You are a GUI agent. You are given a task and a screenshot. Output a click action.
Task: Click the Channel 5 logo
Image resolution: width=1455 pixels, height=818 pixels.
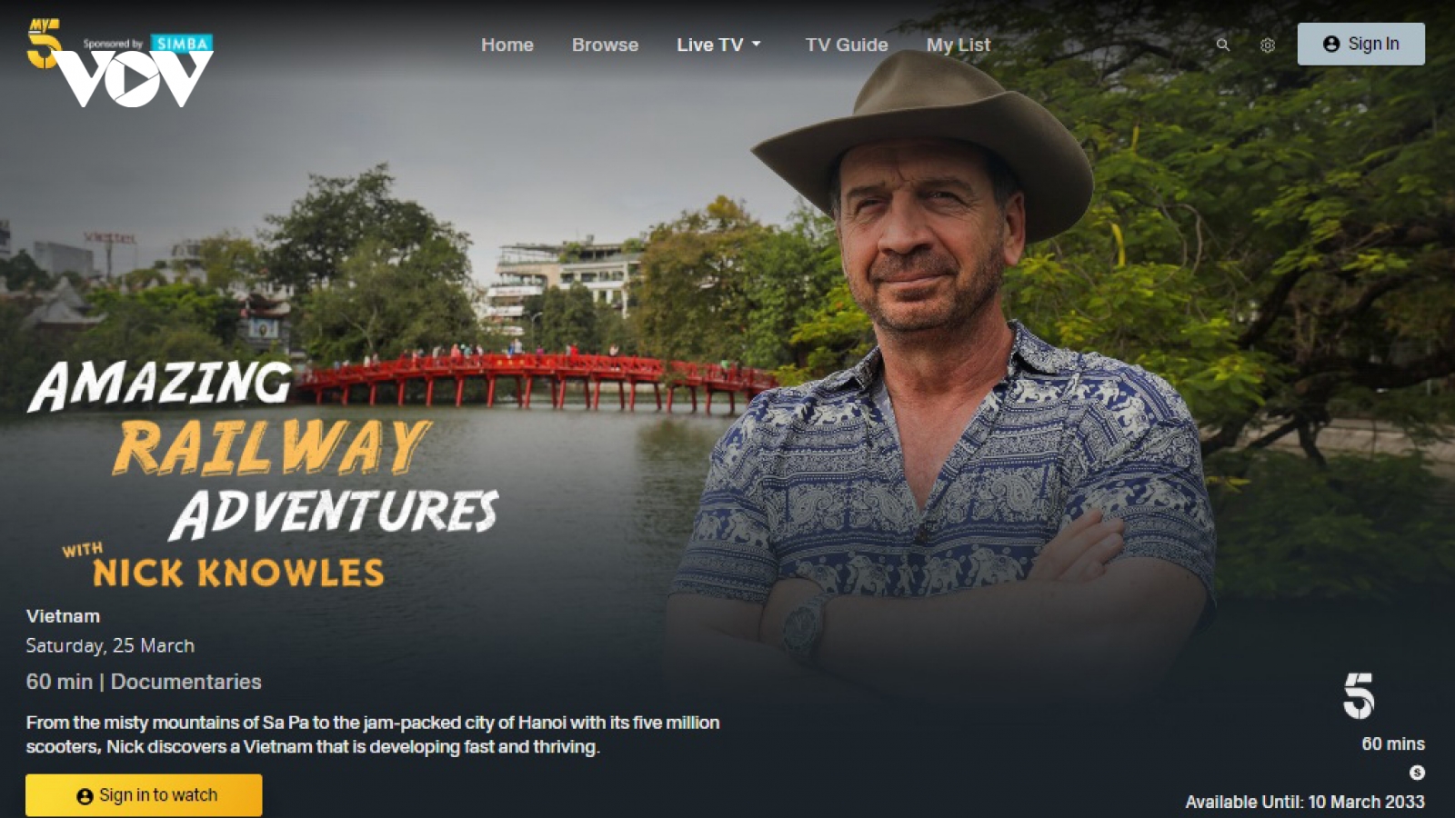tap(1359, 696)
